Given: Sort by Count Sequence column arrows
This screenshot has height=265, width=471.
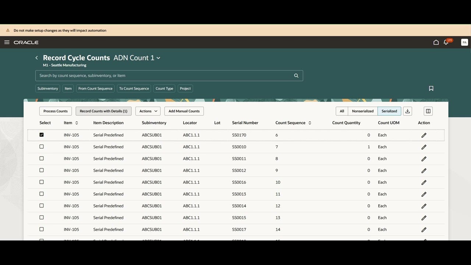Looking at the screenshot, I should 309,123.
